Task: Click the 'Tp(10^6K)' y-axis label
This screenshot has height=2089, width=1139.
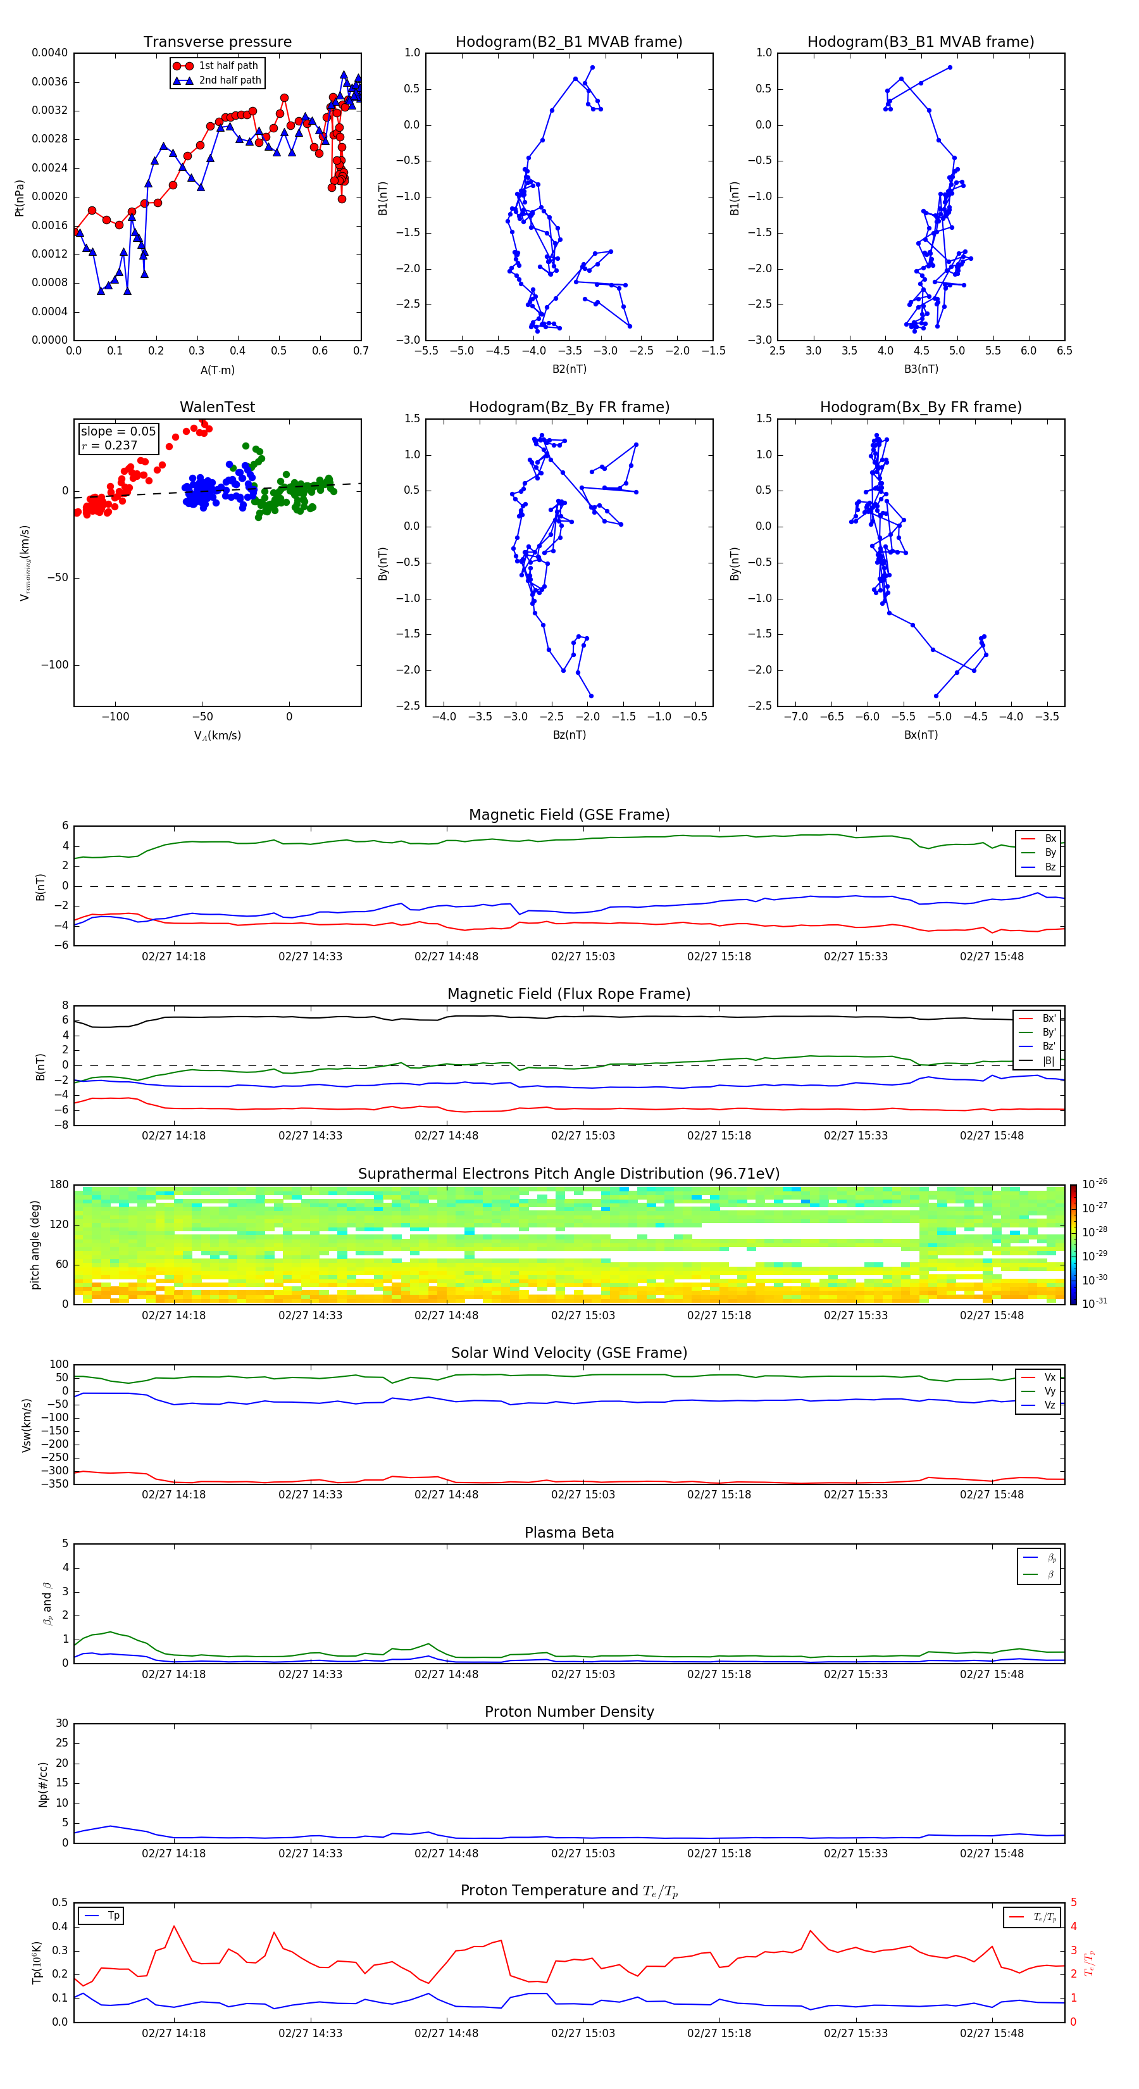Action: 37,1962
